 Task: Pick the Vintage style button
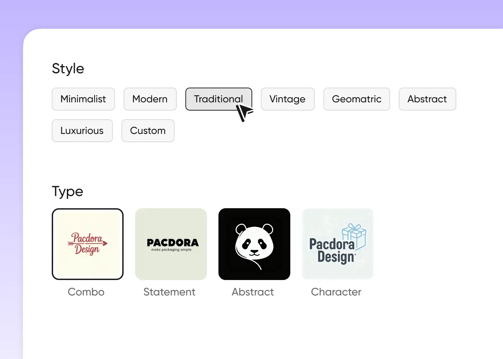tap(287, 99)
